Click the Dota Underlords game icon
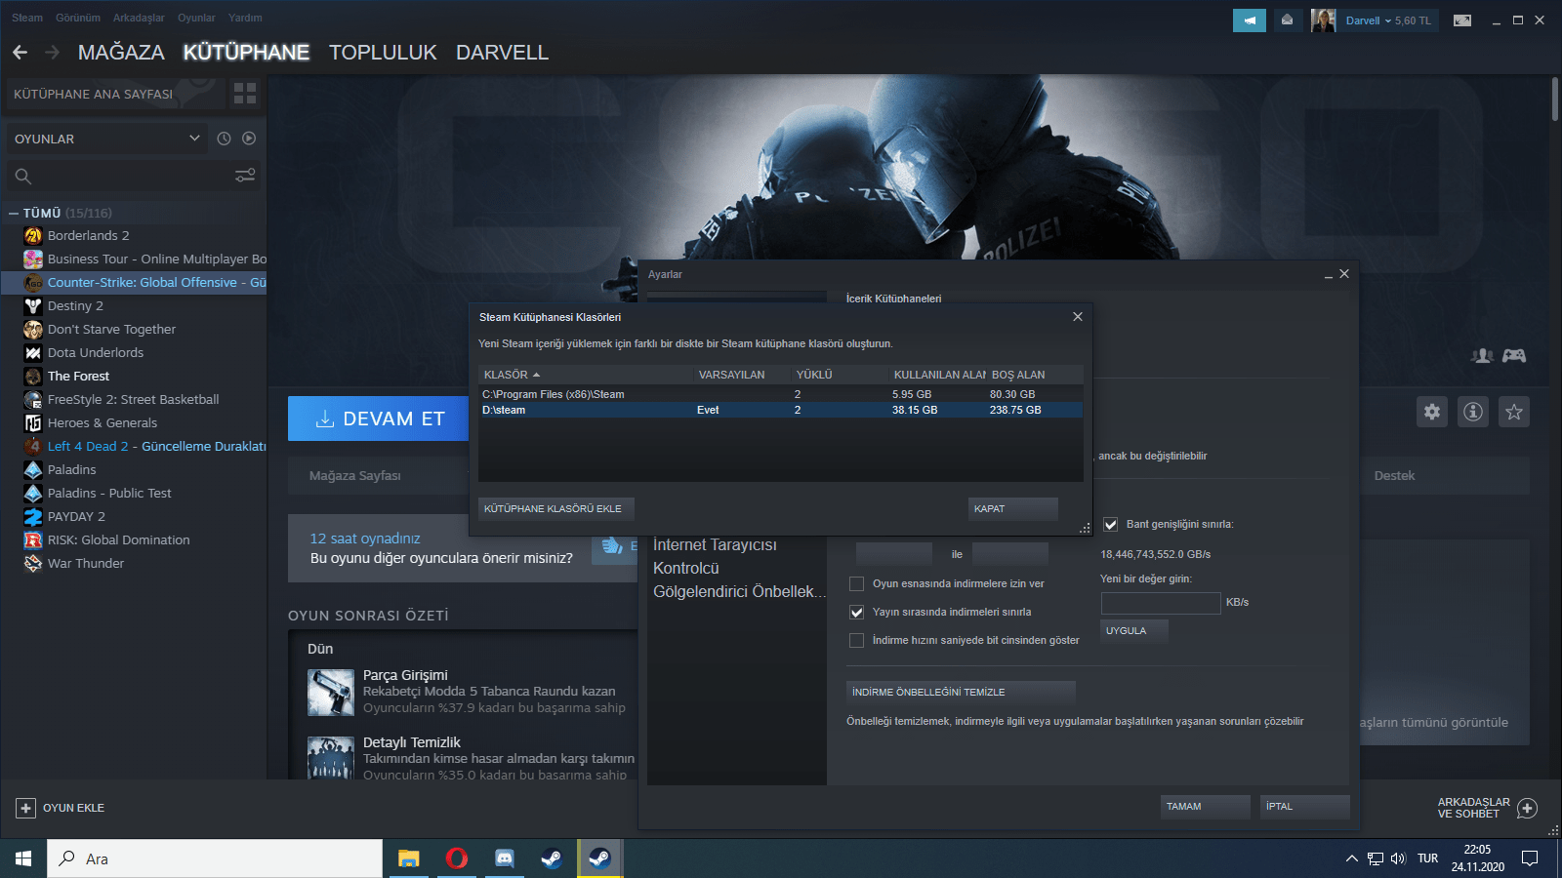The image size is (1562, 878). [x=33, y=352]
